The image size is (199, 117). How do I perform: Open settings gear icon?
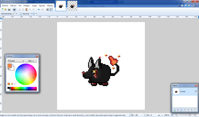[x=193, y=6]
